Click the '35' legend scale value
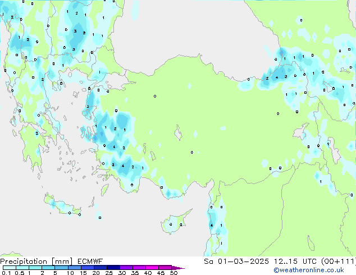This screenshot has width=356, height=275. (135, 273)
